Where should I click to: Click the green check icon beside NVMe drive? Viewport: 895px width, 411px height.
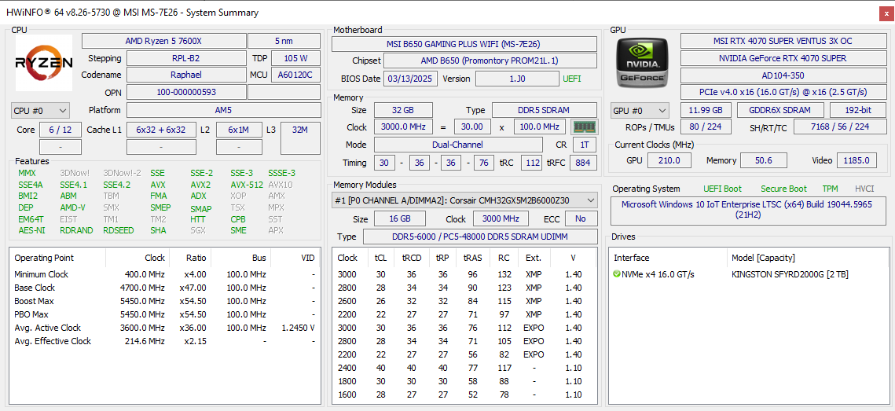pos(617,274)
